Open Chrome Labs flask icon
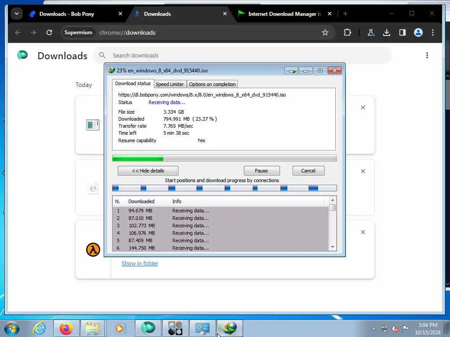Screen dimensions: 450x337 click(x=370, y=32)
